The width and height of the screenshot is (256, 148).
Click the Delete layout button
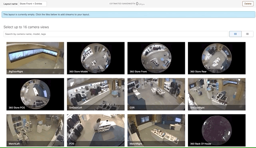pos(248,4)
